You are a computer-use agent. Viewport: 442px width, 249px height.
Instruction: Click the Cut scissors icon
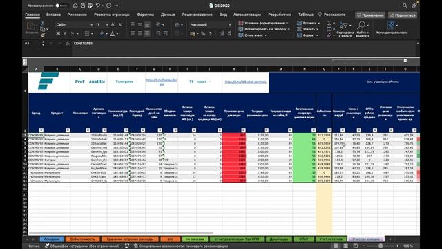click(43, 23)
